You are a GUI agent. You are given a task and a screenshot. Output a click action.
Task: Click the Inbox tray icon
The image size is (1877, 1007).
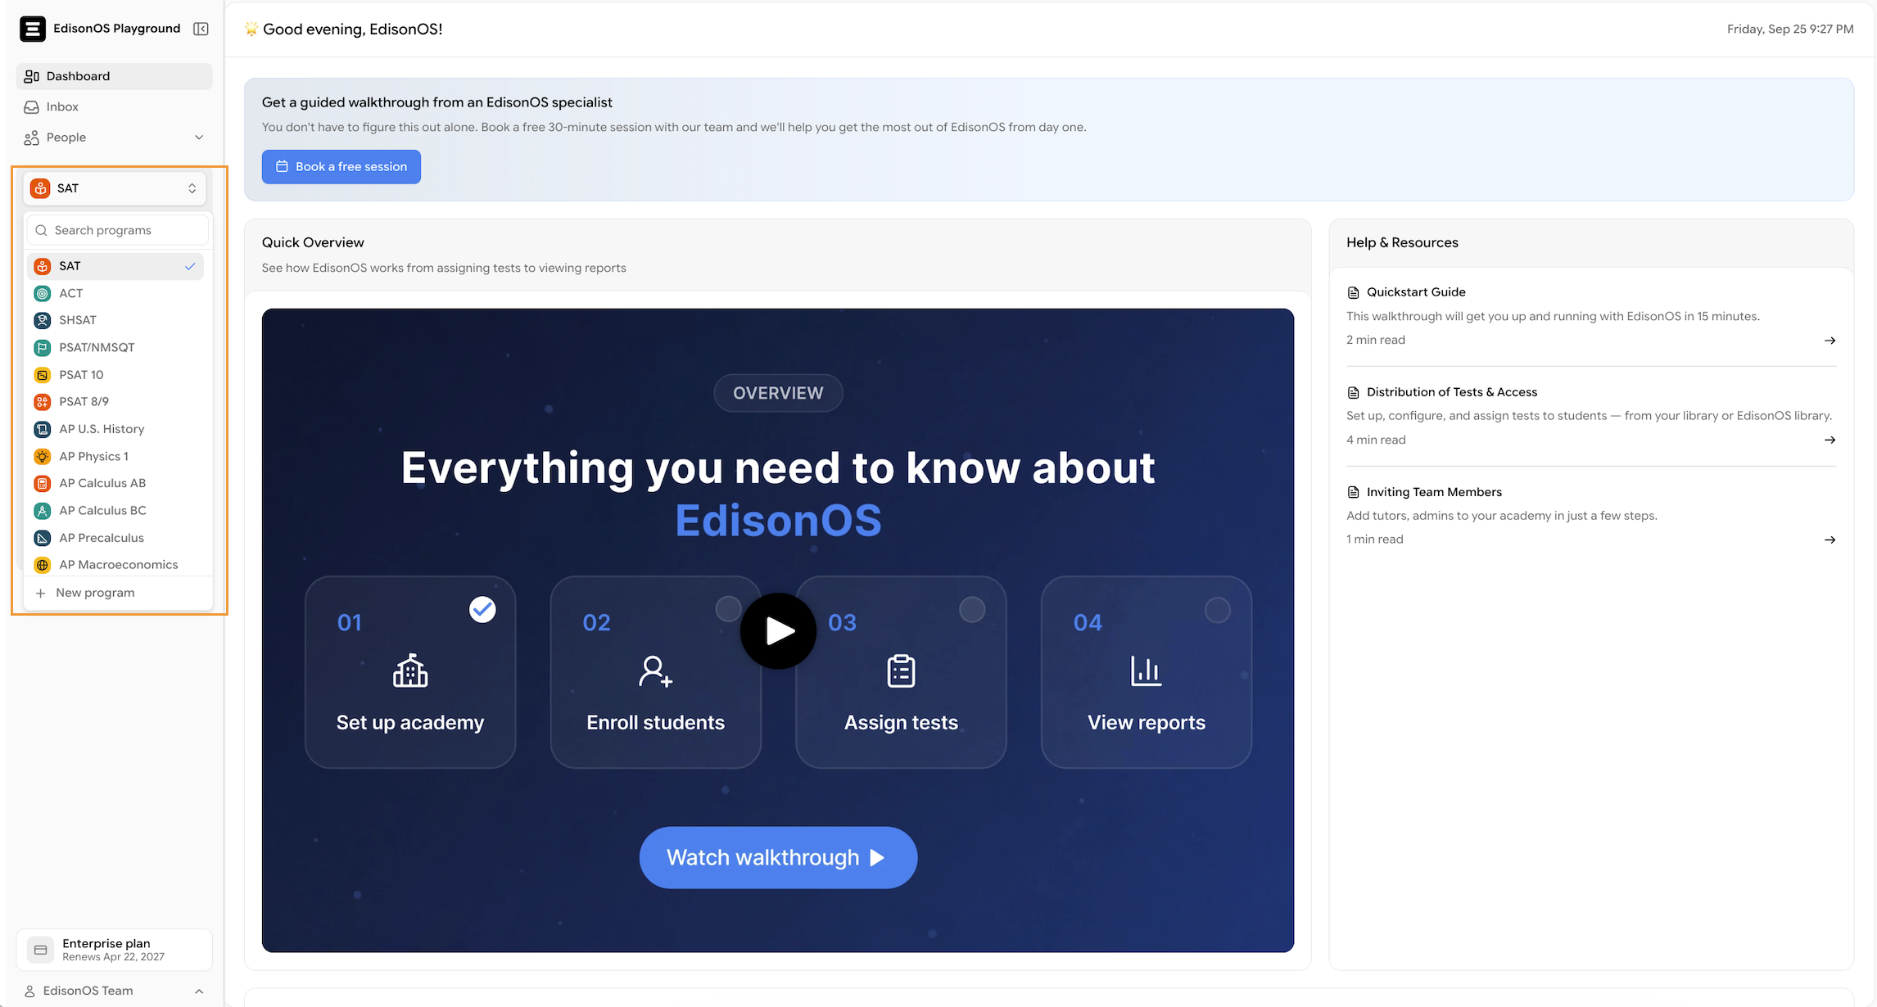(x=32, y=107)
